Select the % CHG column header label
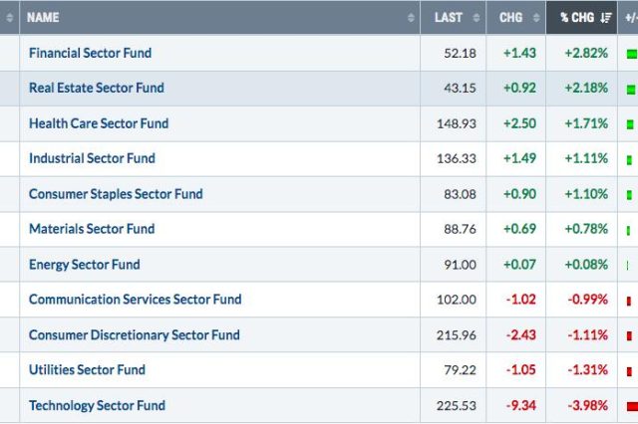This screenshot has width=638, height=424. (575, 18)
